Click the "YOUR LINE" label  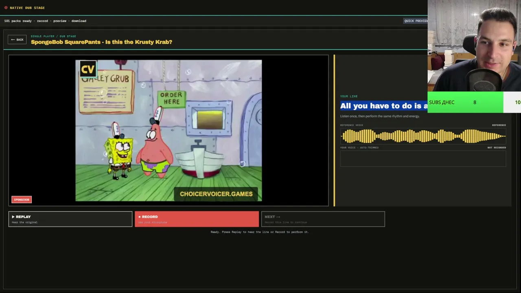coord(349,96)
